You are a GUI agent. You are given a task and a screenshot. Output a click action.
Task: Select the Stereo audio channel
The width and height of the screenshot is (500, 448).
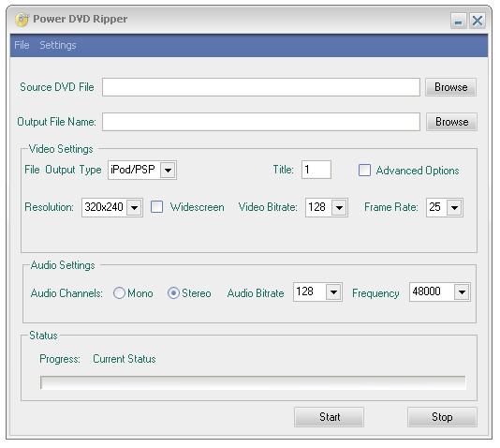pos(173,293)
